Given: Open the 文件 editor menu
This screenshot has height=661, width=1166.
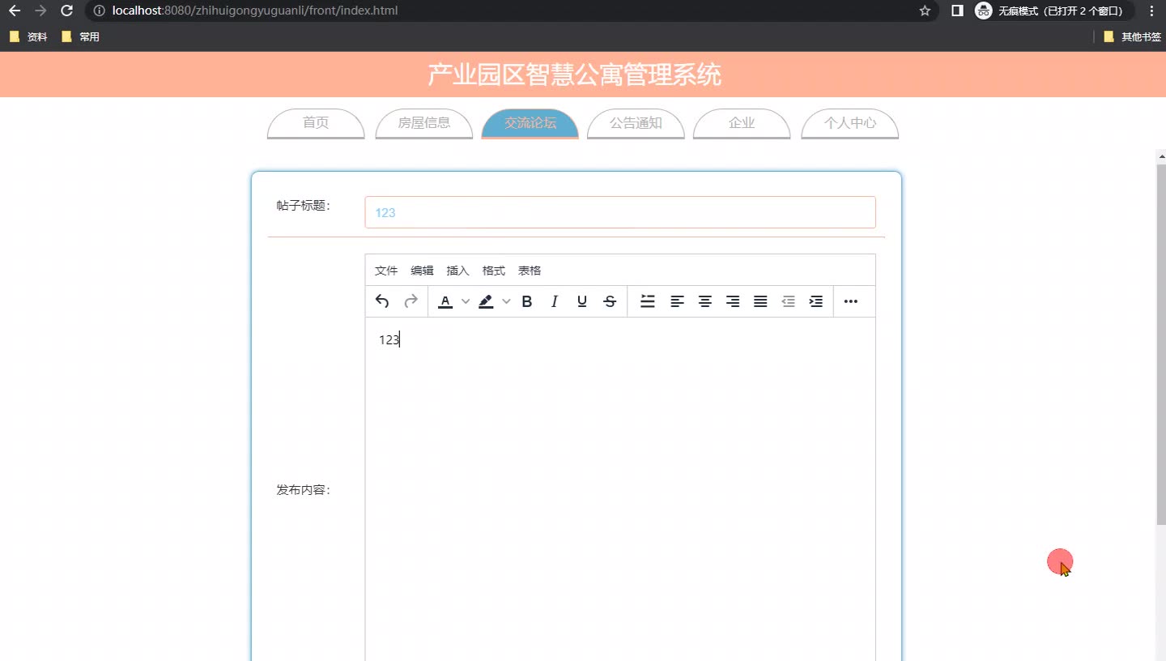Looking at the screenshot, I should 386,271.
